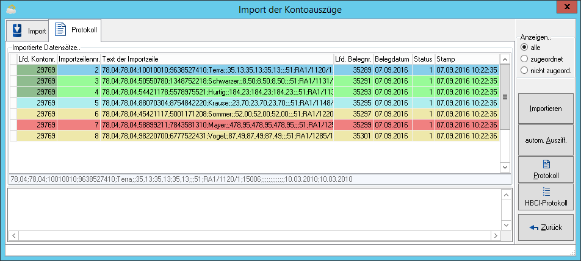The width and height of the screenshot is (581, 261).
Task: Click the table's vertical scrollbar thumb
Action: coord(505,97)
